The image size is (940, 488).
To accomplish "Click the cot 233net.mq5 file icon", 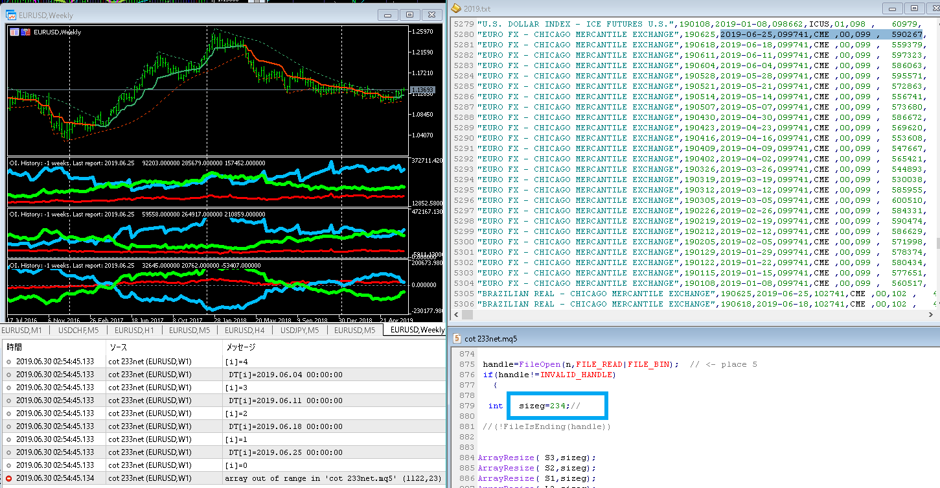I will (x=455, y=338).
